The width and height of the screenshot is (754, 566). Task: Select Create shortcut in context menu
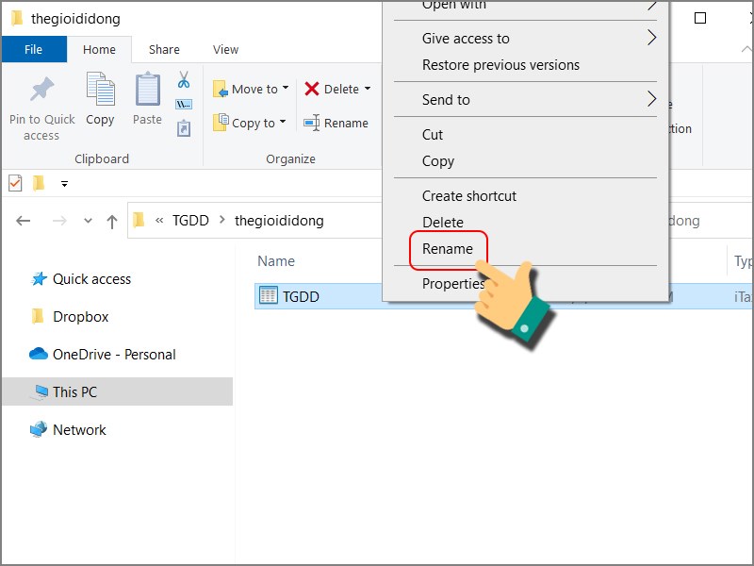tap(469, 196)
